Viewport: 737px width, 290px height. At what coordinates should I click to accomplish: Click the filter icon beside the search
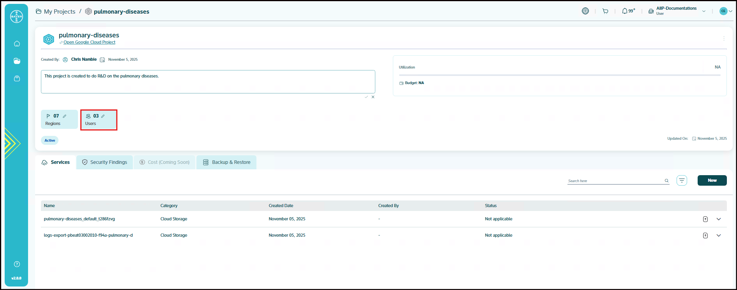click(682, 180)
